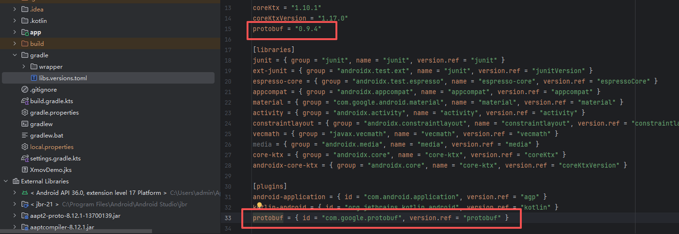
Task: Select the gradlew.bat file
Action: [x=47, y=135]
